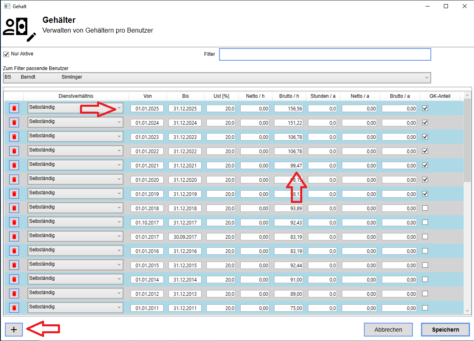Image resolution: width=474 pixels, height=341 pixels.
Task: Delete the row beginning 01.10.2017
Action: [x=14, y=222]
